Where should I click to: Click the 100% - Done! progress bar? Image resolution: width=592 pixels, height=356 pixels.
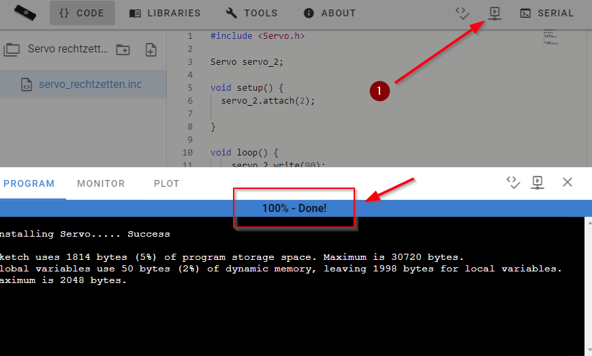click(x=294, y=208)
